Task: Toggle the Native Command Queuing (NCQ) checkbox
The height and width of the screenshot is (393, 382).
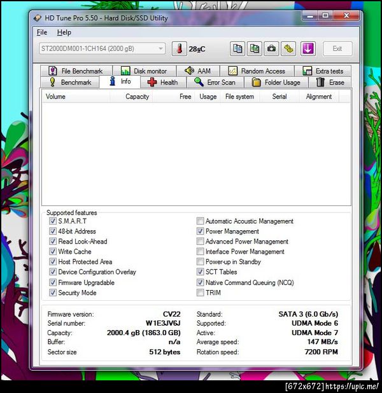Action: (200, 282)
